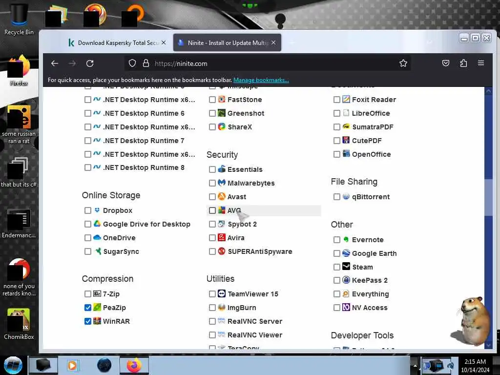This screenshot has width=500, height=375.
Task: Select the SugarSync checkbox
Action: pyautogui.click(x=88, y=251)
